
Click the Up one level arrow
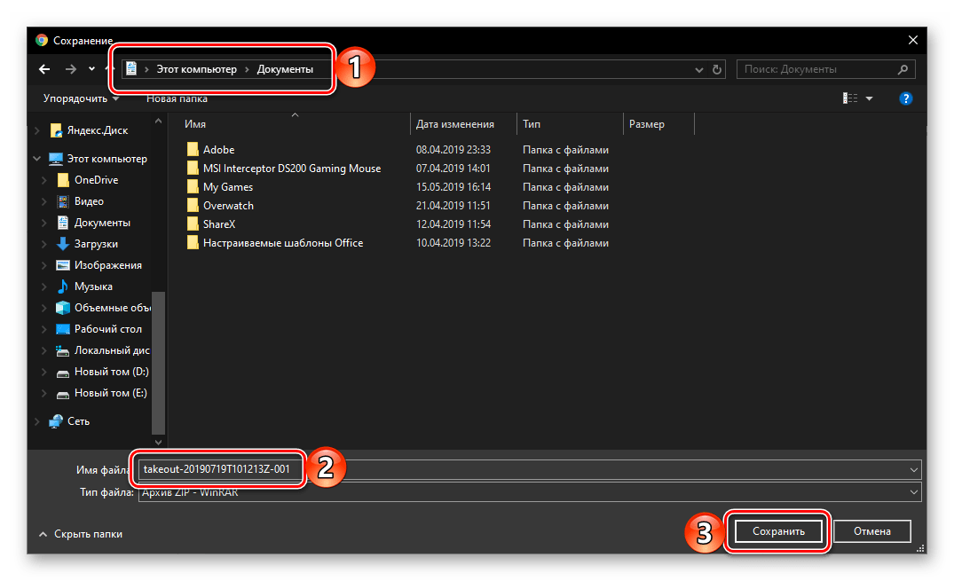pos(111,69)
